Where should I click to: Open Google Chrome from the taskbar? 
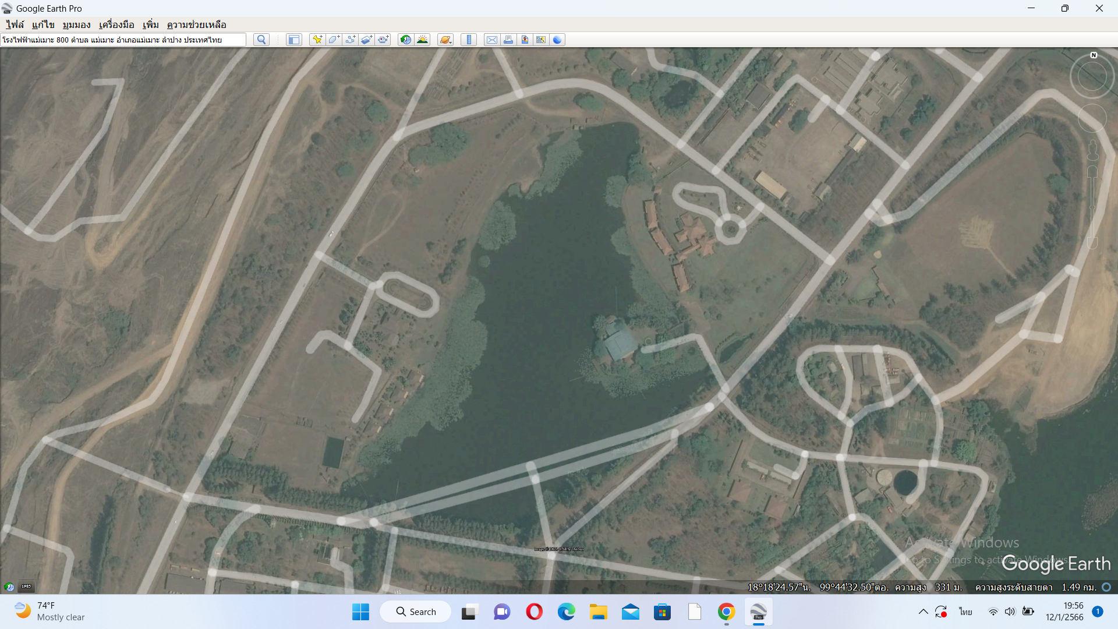(726, 612)
